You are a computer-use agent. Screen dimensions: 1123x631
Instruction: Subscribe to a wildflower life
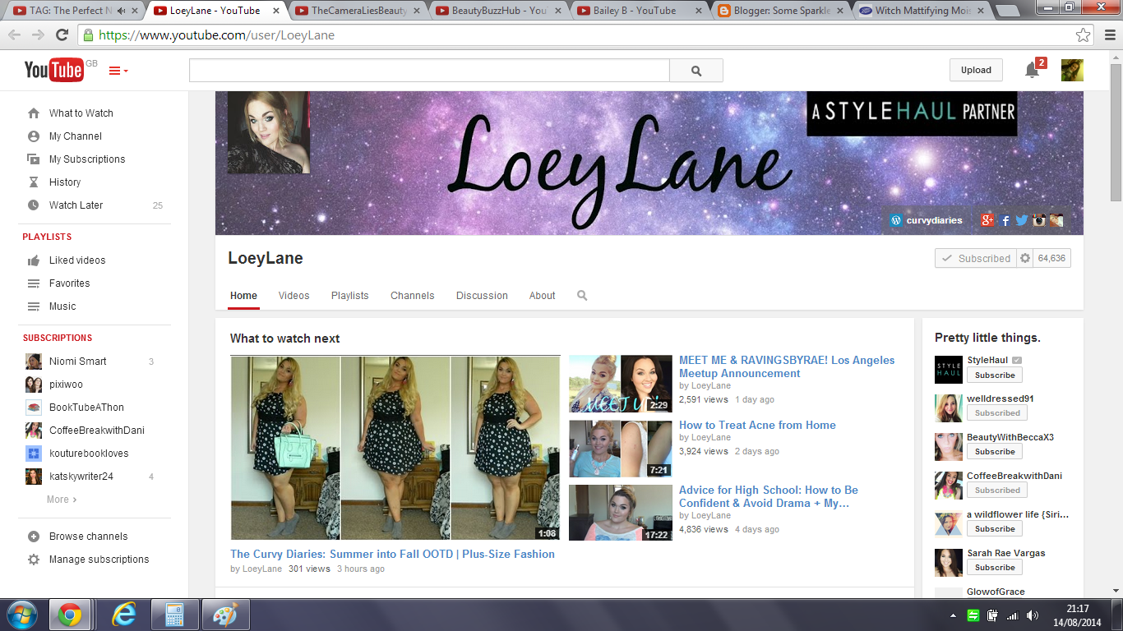click(995, 529)
